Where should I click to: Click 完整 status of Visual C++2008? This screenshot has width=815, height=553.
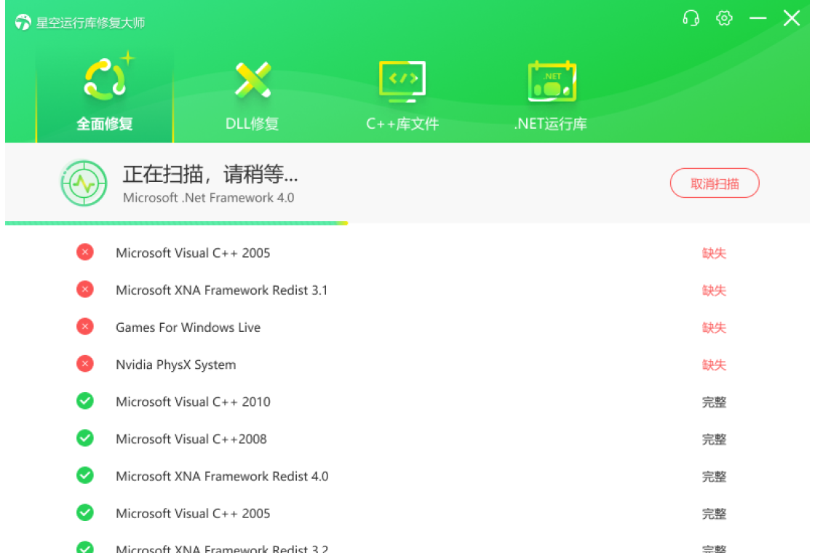click(x=714, y=439)
